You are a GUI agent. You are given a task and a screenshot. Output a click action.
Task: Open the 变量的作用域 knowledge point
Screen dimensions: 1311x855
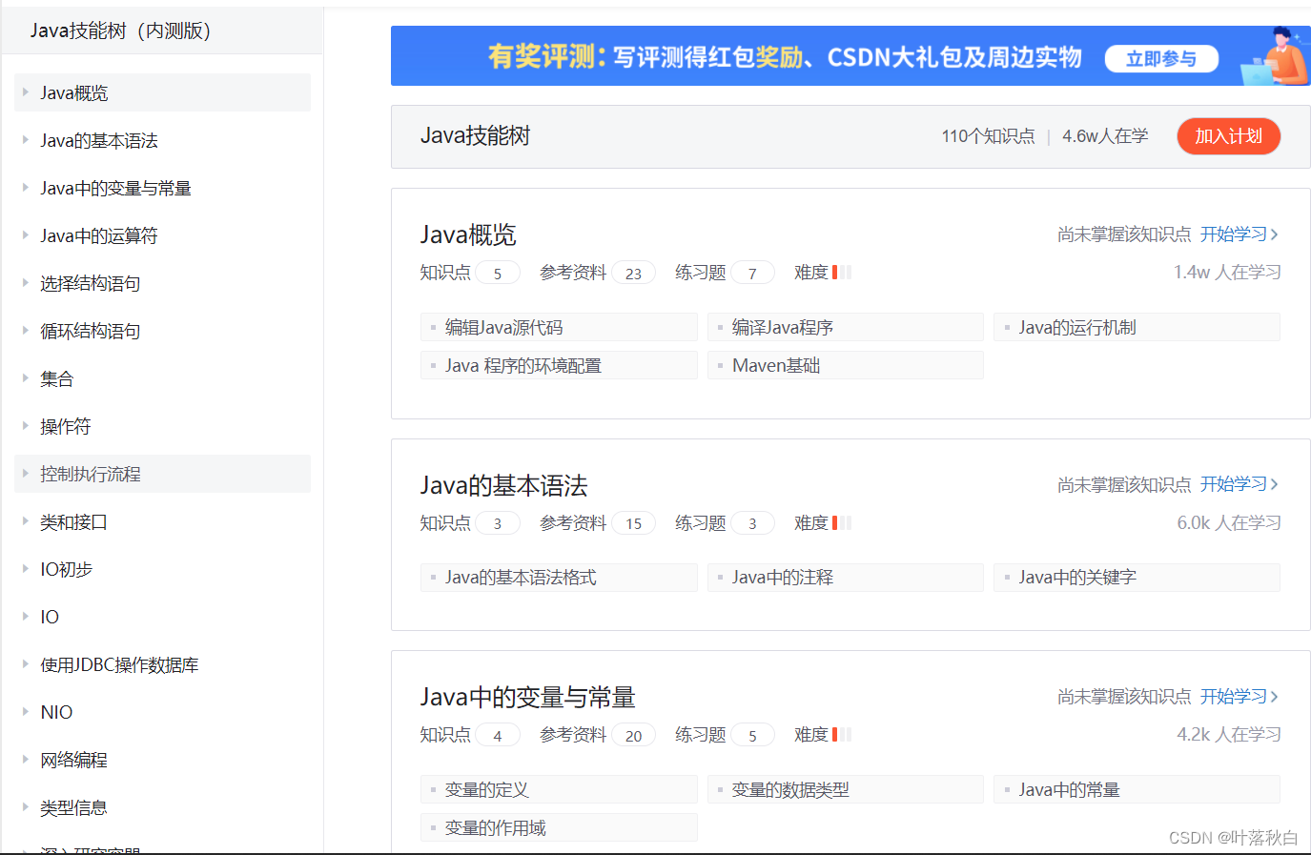[559, 827]
